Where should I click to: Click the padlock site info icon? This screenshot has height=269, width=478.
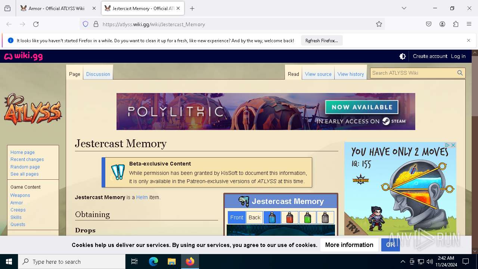[96, 24]
